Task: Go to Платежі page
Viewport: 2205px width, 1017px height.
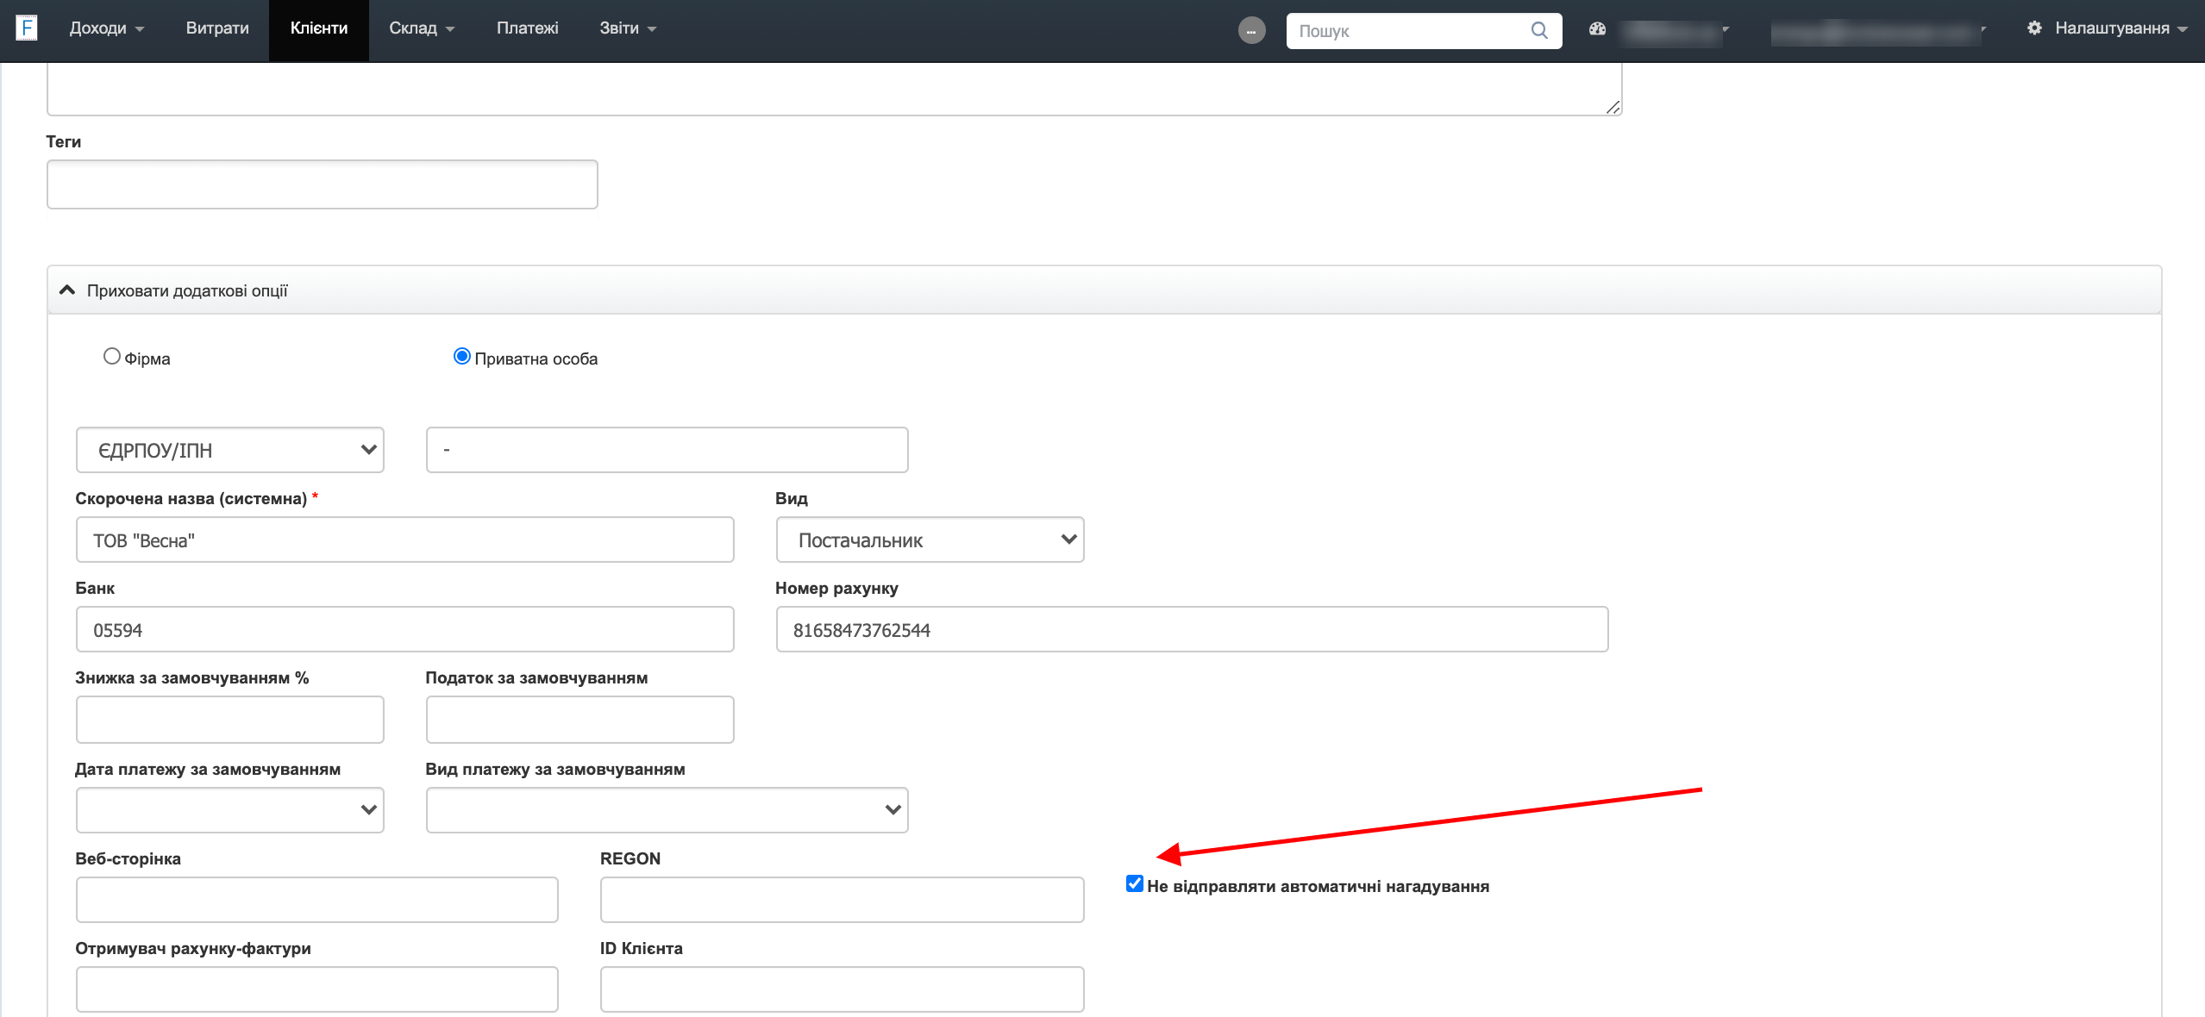Action: pyautogui.click(x=527, y=28)
